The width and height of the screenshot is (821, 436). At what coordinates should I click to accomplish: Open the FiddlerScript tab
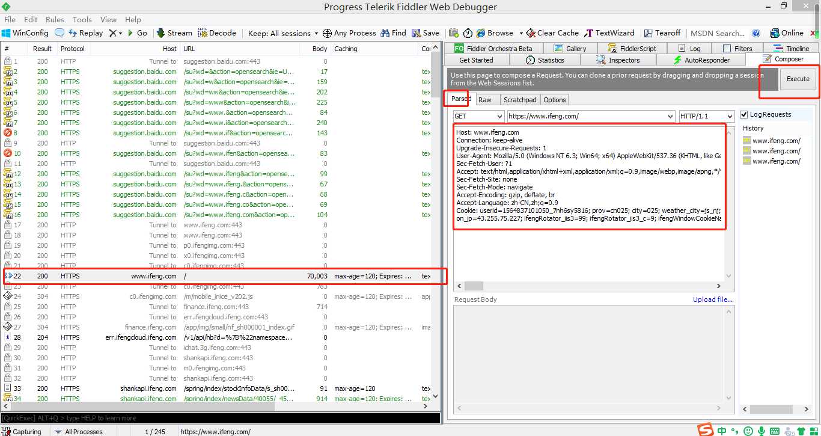[x=632, y=49]
